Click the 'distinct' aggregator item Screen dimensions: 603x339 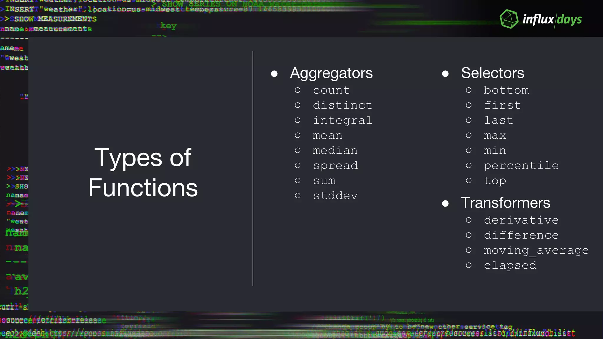tap(343, 105)
